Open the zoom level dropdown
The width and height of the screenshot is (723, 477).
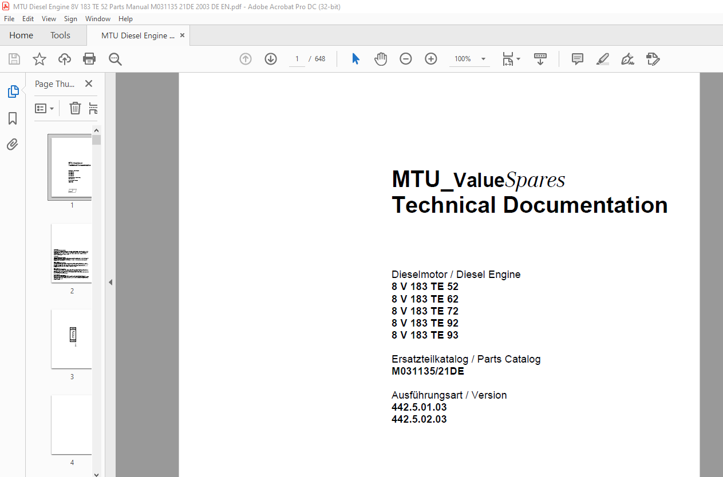(x=484, y=59)
